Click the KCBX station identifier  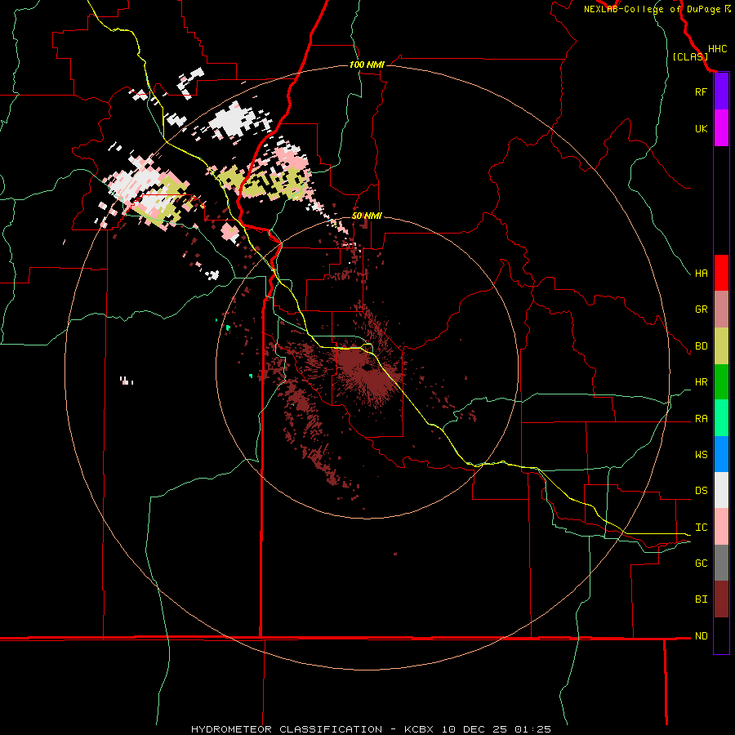coord(419,729)
